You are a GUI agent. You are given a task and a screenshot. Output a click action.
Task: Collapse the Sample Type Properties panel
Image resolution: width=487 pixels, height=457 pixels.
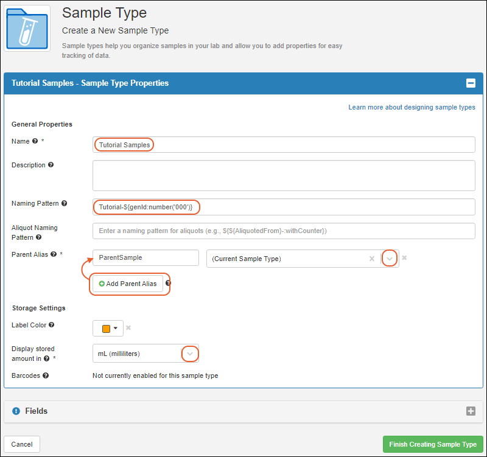point(471,83)
